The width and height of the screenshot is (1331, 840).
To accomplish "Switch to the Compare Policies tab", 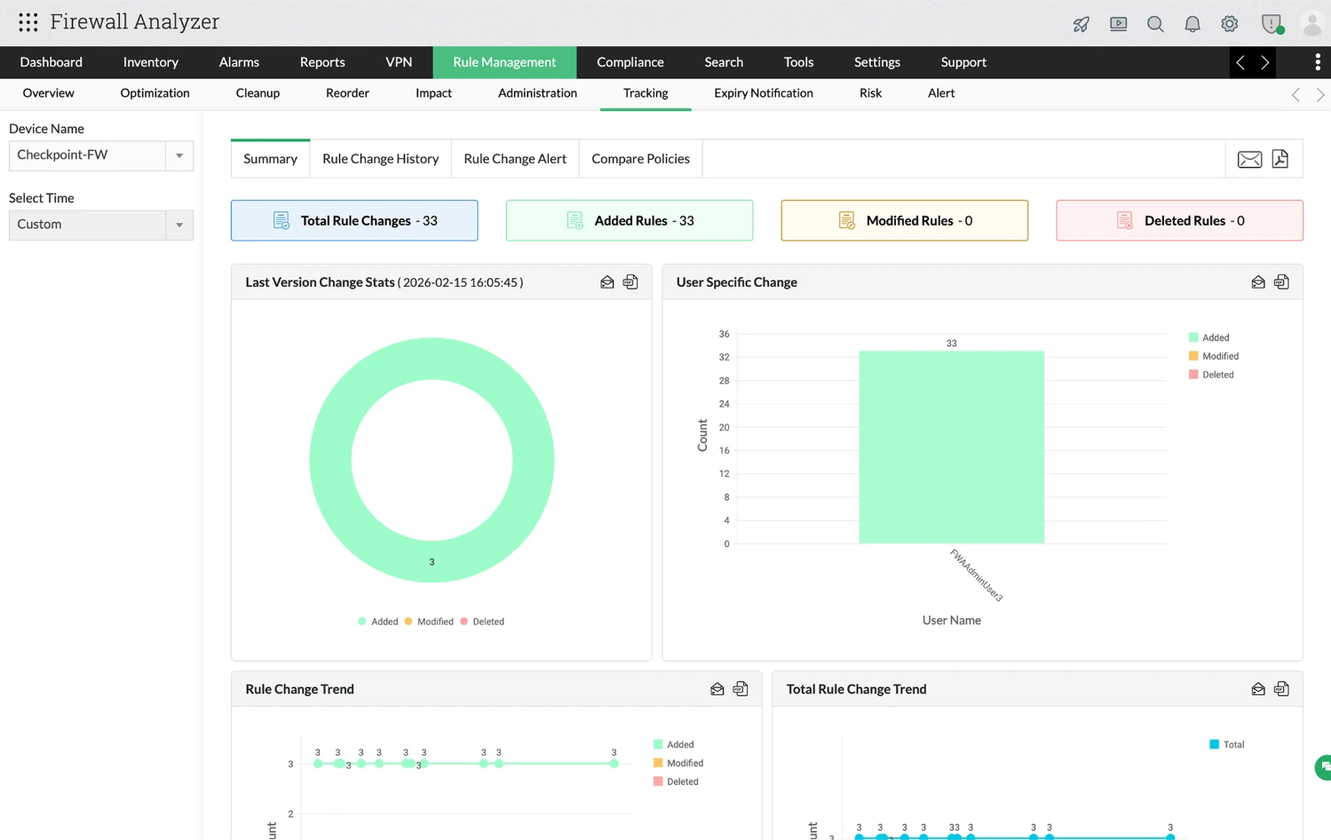I will click(641, 159).
